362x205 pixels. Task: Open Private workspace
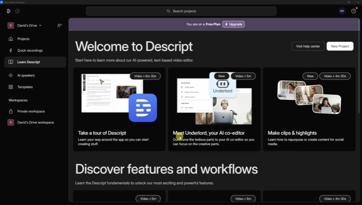click(x=35, y=111)
